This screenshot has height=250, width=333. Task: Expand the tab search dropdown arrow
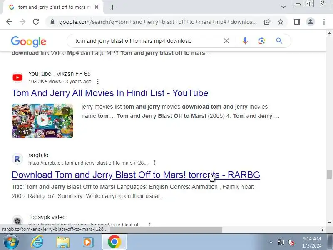283,7
